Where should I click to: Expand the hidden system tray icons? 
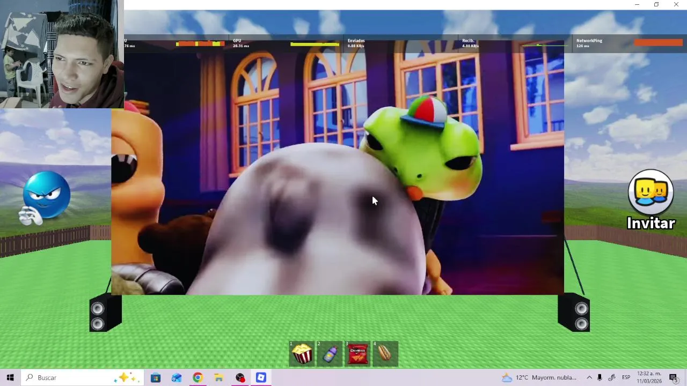point(589,377)
